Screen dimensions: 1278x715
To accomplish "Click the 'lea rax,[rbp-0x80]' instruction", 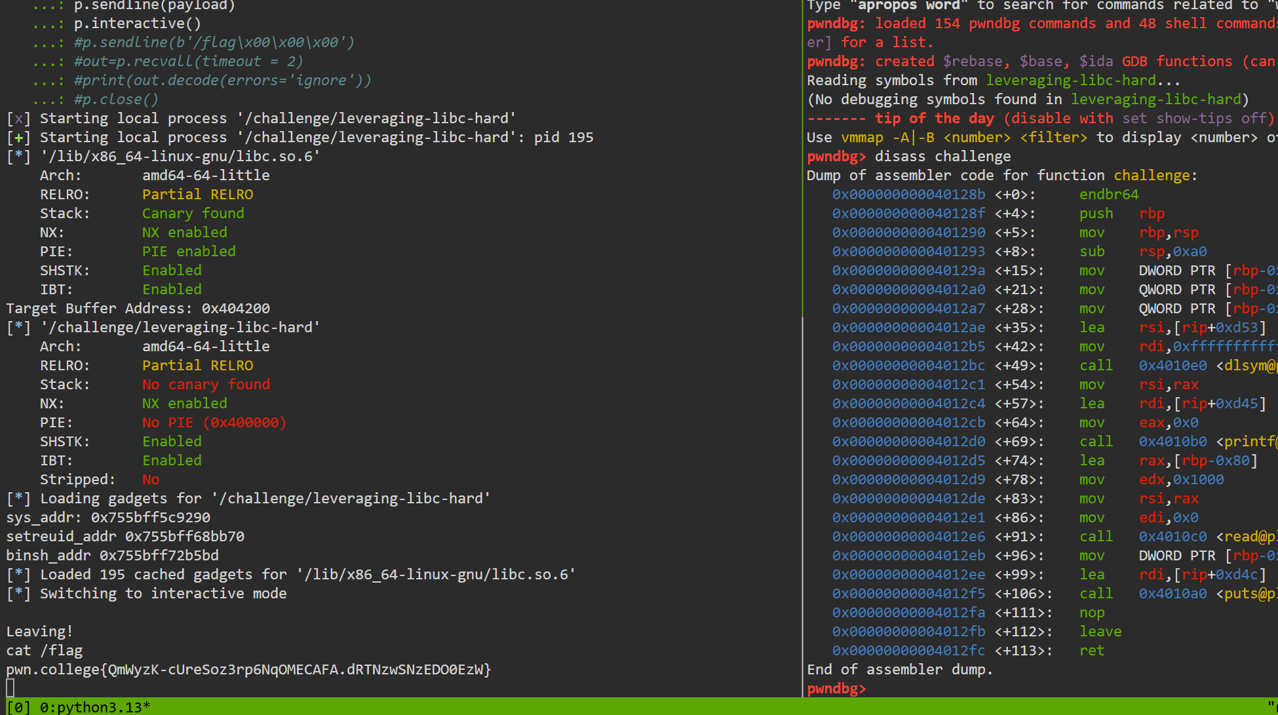I will 1169,461.
